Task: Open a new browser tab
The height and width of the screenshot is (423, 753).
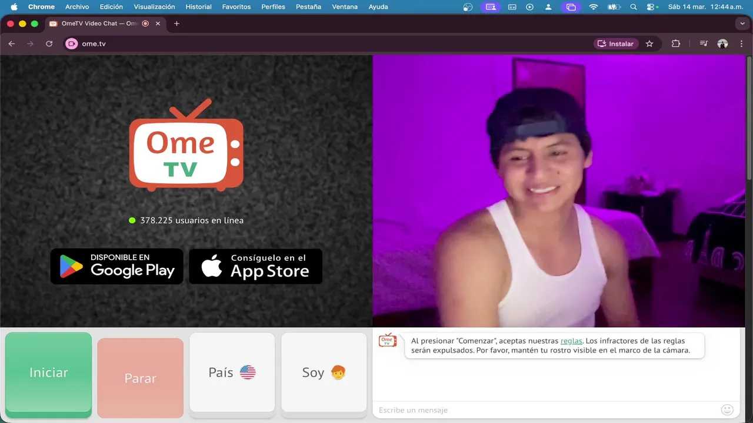Action: point(176,23)
